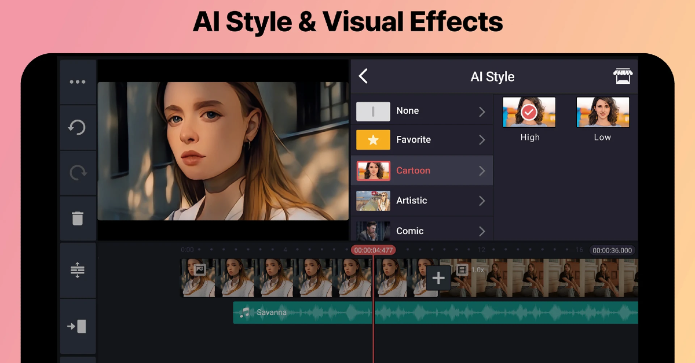This screenshot has width=695, height=363.
Task: Click the red playhead time marker 00:00:04:477
Action: (374, 250)
